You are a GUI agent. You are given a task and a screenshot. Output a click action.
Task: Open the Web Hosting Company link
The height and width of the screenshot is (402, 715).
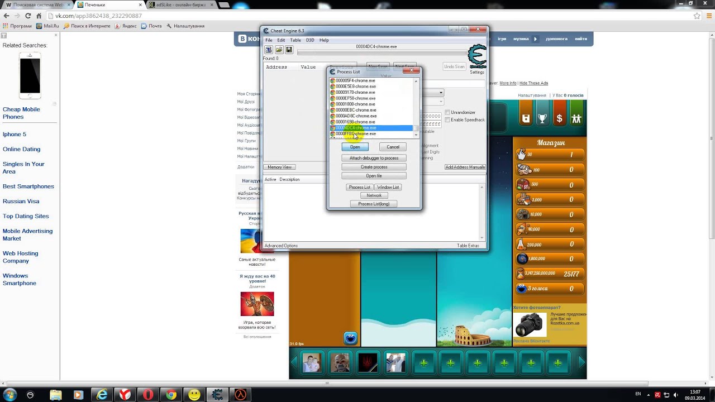20,257
